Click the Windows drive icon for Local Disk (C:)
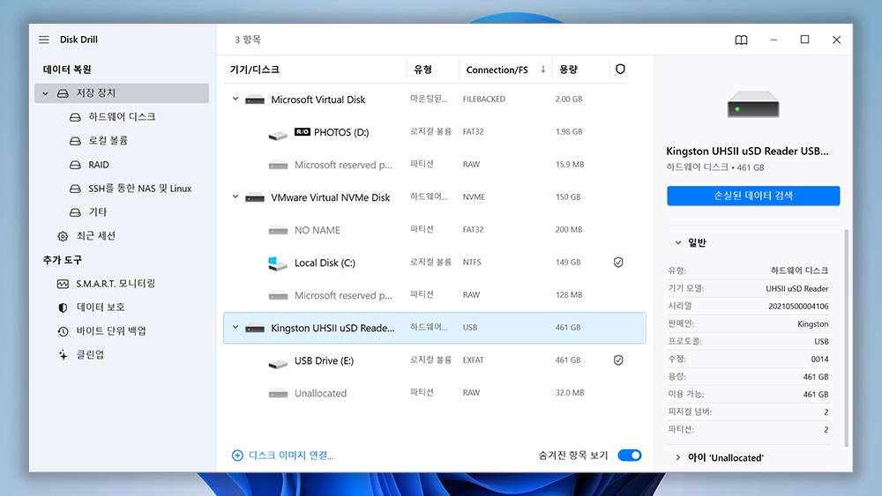 click(x=277, y=263)
